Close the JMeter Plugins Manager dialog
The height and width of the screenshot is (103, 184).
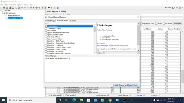137,17
